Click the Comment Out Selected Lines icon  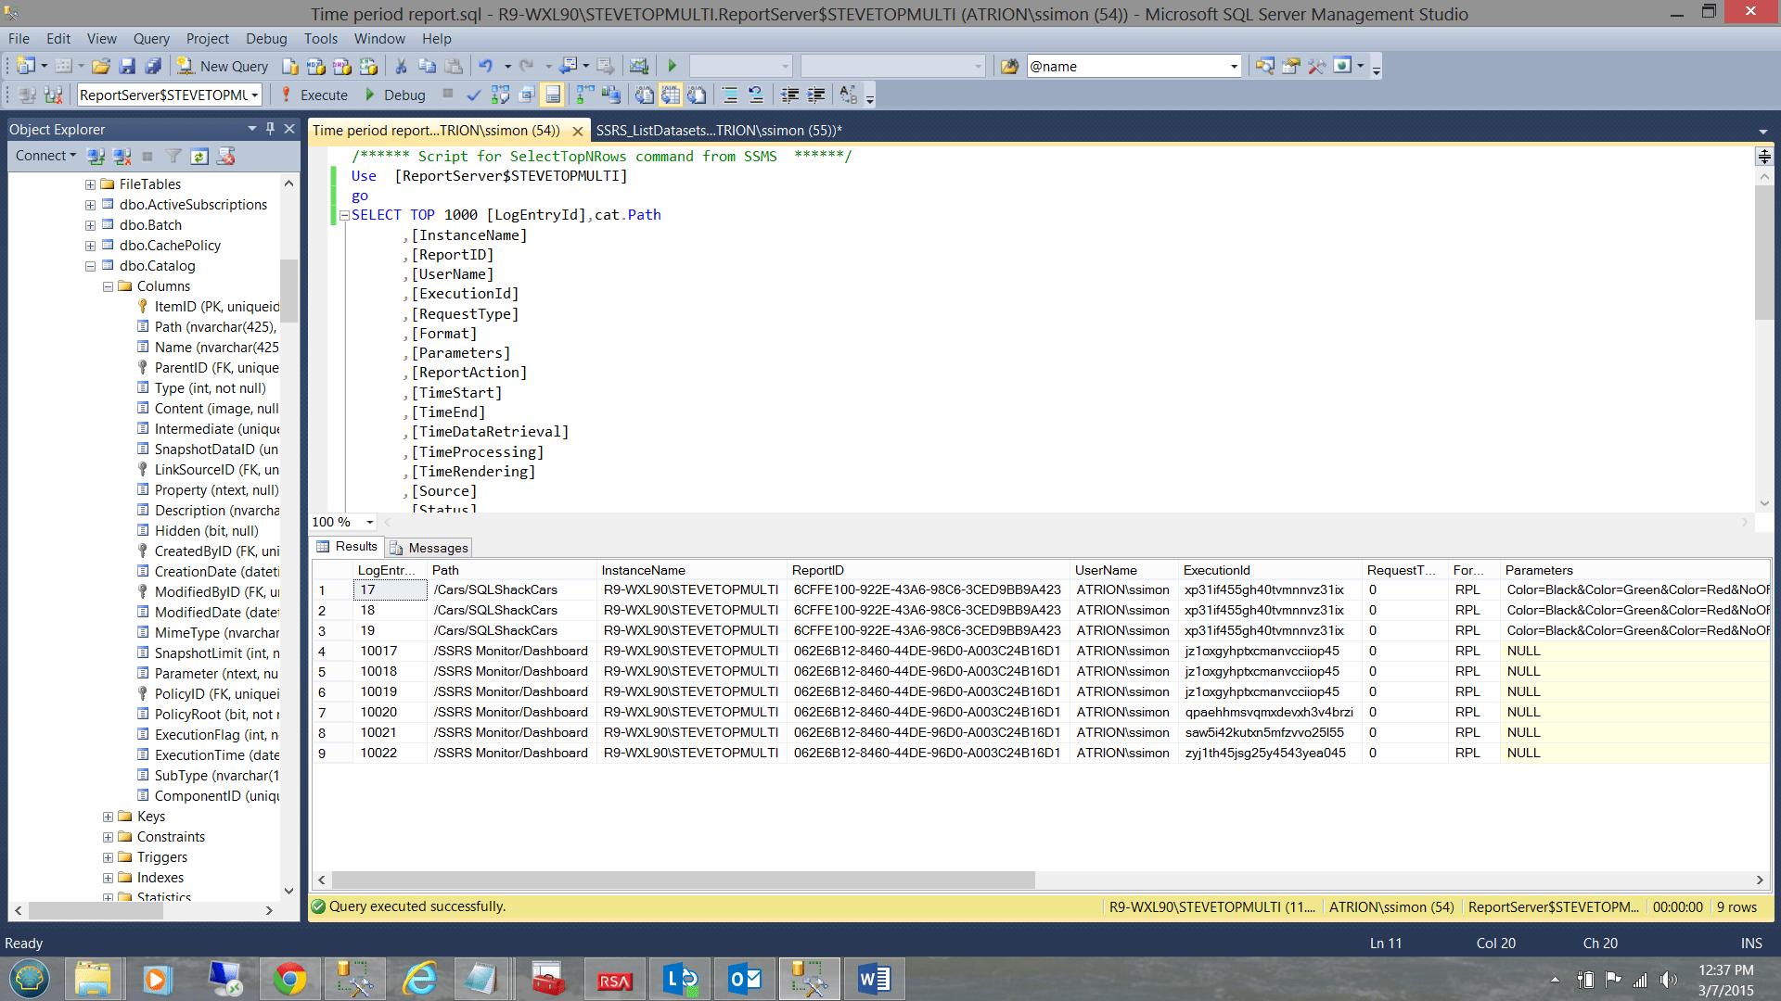point(730,95)
